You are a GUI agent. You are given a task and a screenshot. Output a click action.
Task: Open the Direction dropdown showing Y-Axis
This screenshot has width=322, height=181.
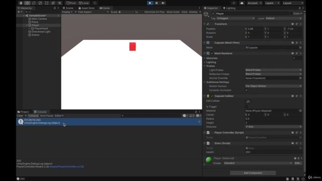pyautogui.click(x=274, y=127)
